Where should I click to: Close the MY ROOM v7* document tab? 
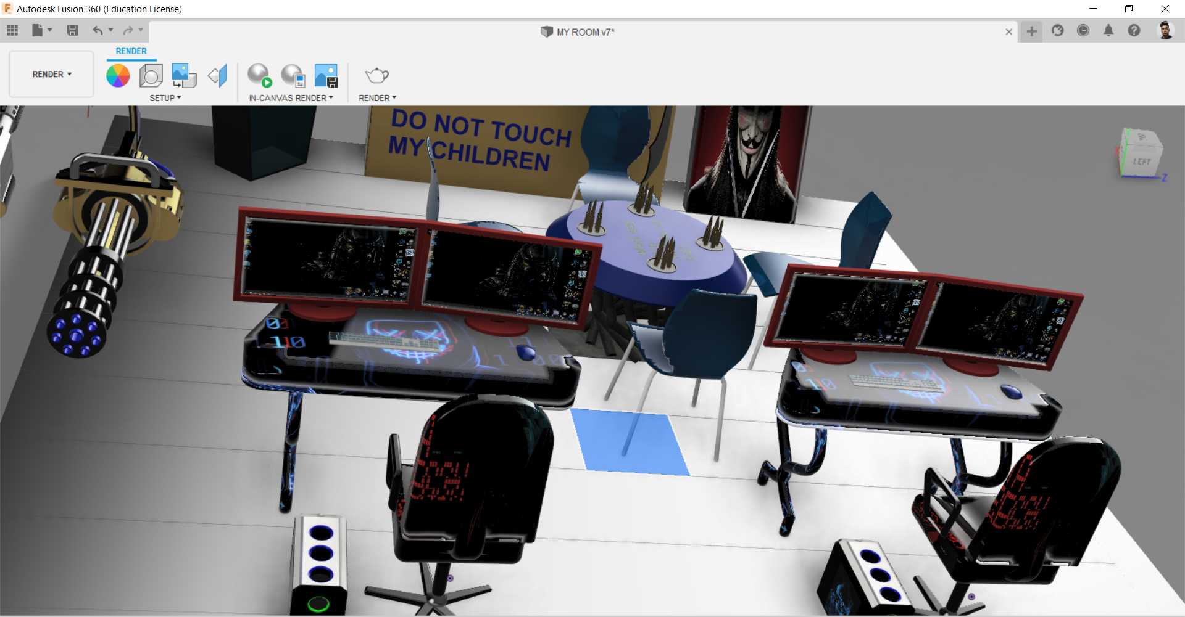(1009, 31)
